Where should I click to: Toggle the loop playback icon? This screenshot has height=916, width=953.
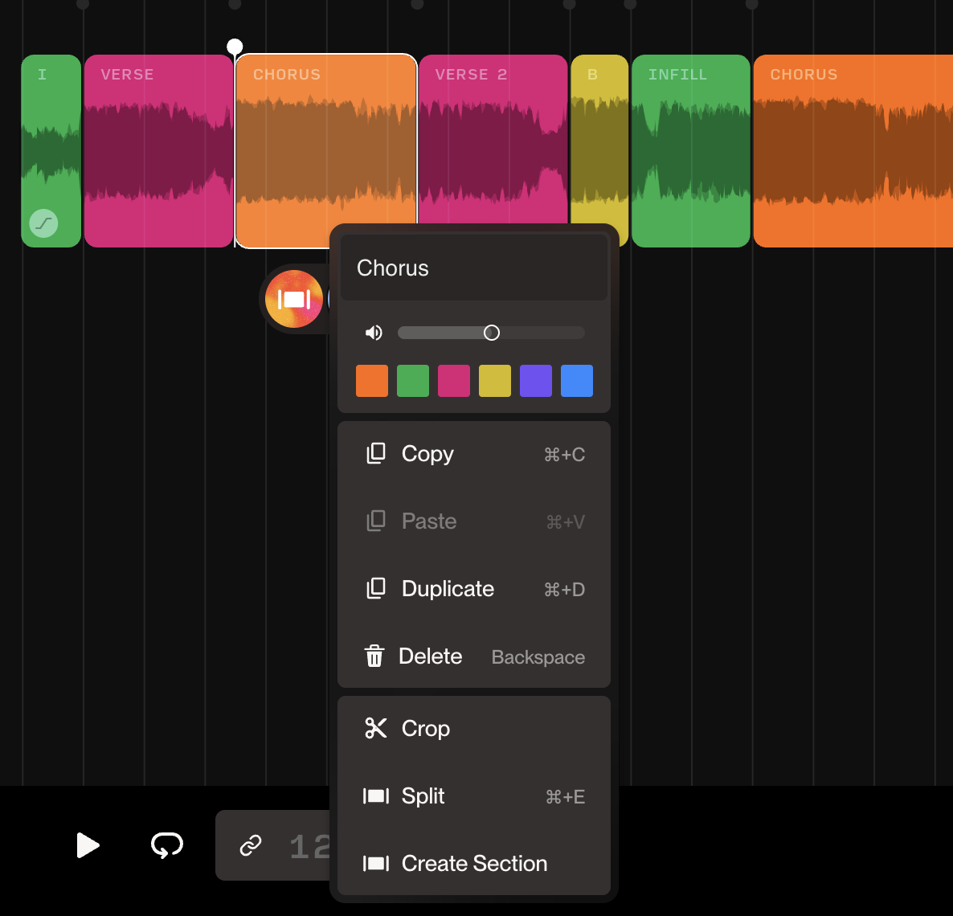click(166, 844)
